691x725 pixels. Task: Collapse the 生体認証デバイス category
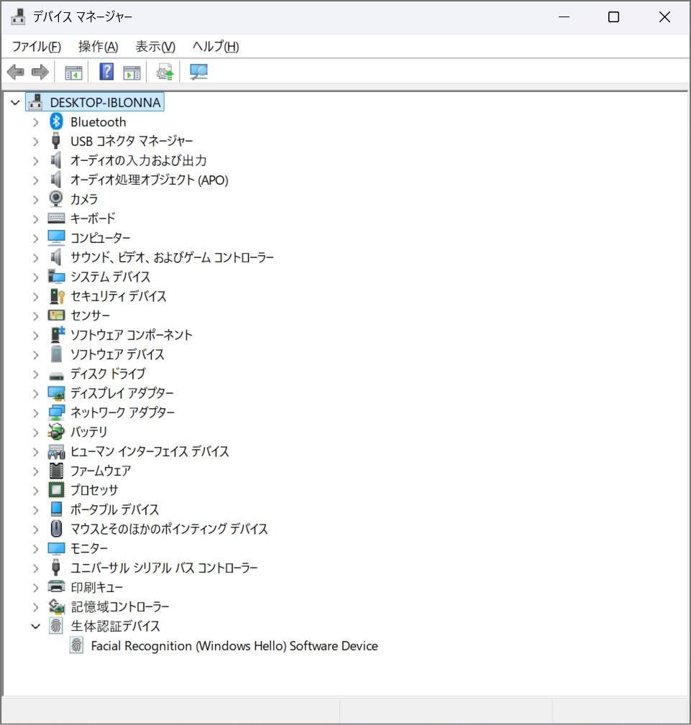point(35,627)
